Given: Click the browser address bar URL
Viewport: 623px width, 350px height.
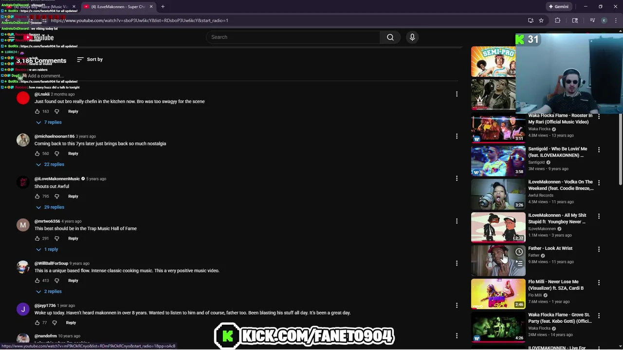Looking at the screenshot, I should click(x=139, y=20).
